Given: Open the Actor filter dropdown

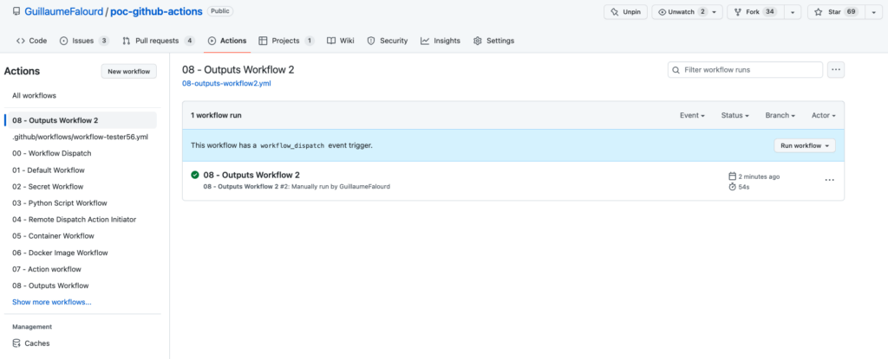Looking at the screenshot, I should tap(824, 115).
